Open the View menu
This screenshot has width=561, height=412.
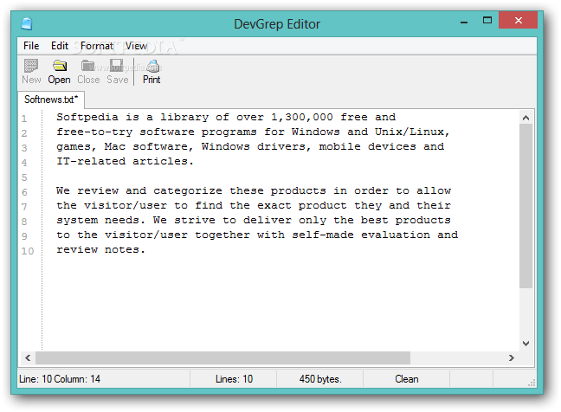pyautogui.click(x=136, y=46)
